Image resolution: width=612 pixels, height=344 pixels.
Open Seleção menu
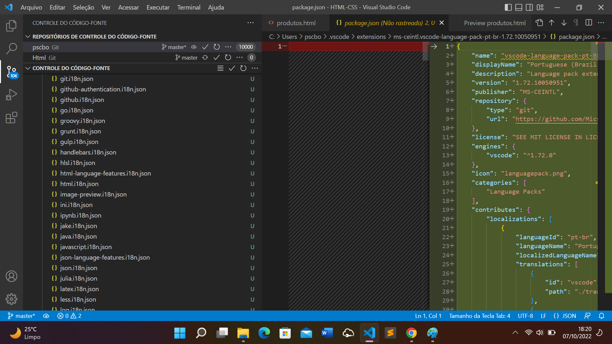(84, 7)
